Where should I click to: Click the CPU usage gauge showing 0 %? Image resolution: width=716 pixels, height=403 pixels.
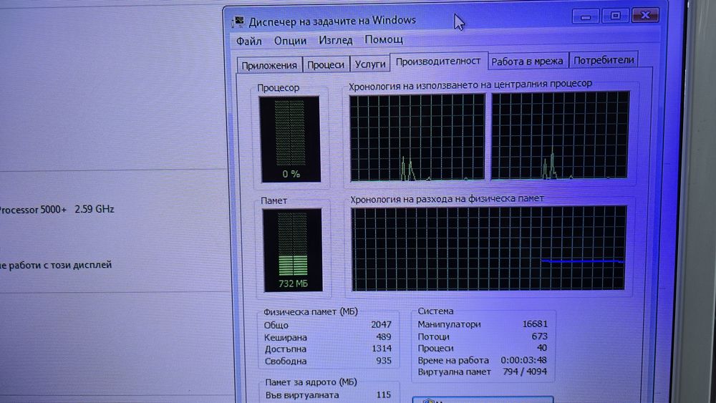point(291,139)
